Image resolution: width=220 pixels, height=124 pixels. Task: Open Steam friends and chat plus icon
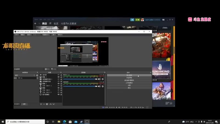(171, 103)
